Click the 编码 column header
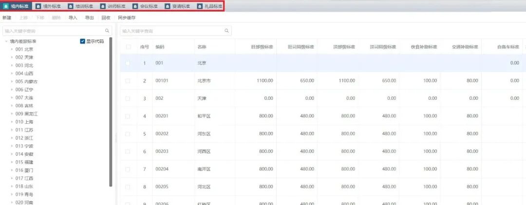Screen dimensions: 526x205 click(160, 47)
